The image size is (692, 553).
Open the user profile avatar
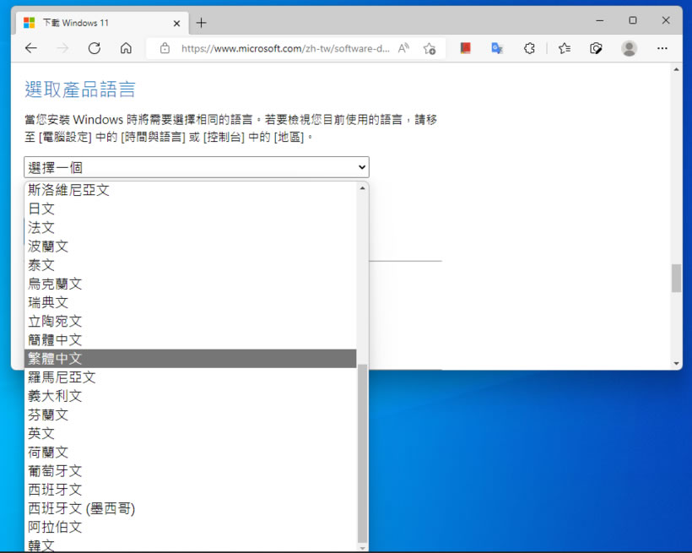point(629,48)
